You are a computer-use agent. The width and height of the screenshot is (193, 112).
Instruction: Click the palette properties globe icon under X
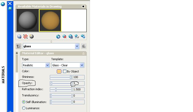(10, 9)
